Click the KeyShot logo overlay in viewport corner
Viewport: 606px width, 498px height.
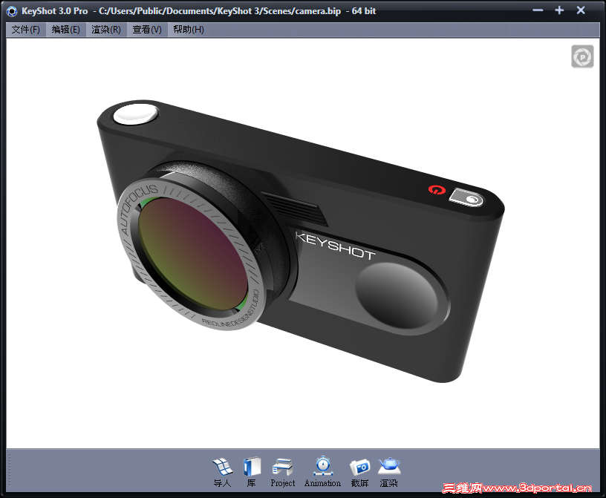pos(582,56)
